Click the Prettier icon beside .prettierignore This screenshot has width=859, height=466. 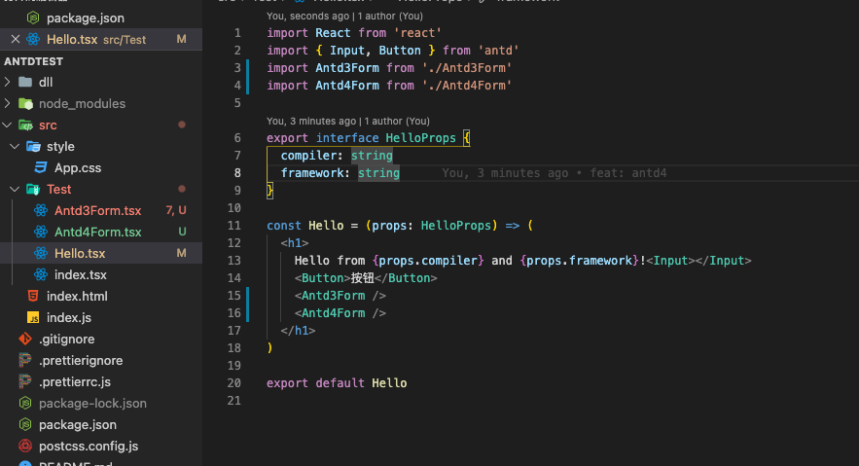(x=25, y=360)
